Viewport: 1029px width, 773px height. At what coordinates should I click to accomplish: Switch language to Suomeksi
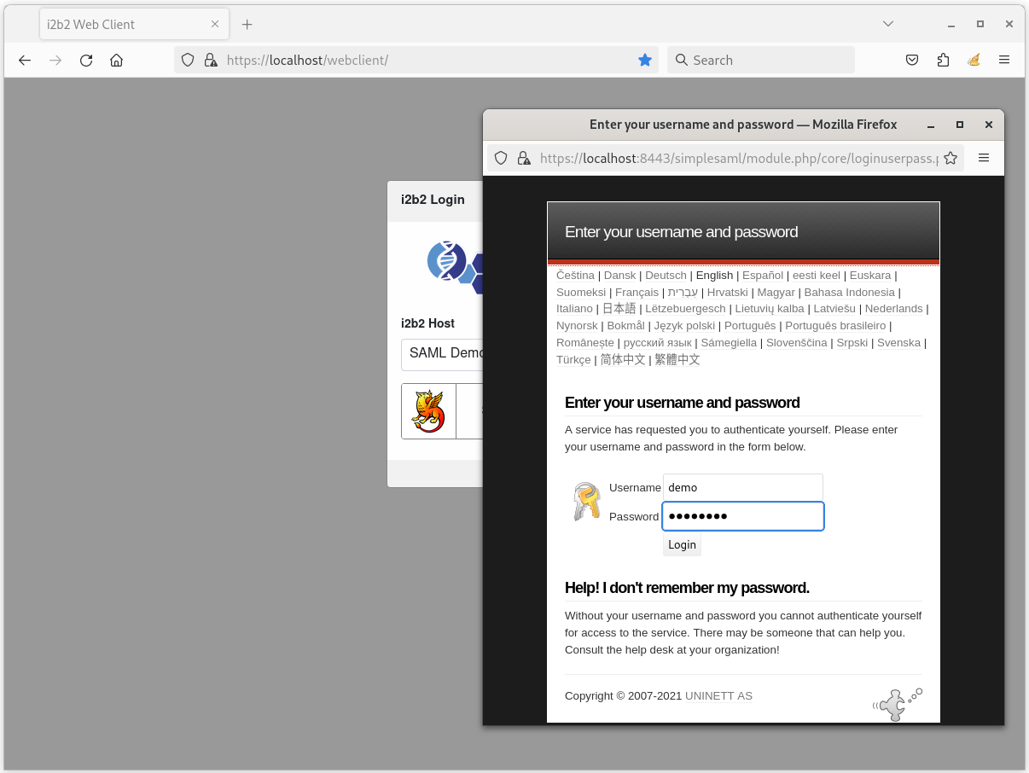click(x=581, y=292)
